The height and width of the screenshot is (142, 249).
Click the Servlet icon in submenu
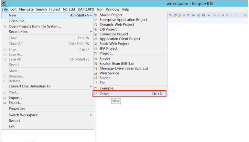pyautogui.click(x=96, y=59)
